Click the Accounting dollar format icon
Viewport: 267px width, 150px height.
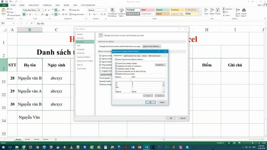point(90,15)
